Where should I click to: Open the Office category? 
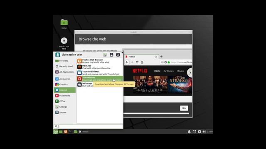(x=65, y=101)
